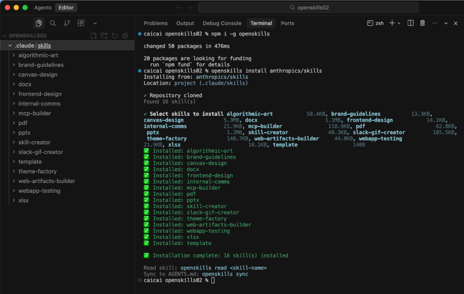Open the Search view icon
Viewport: 464px width, 294px height.
(x=53, y=23)
